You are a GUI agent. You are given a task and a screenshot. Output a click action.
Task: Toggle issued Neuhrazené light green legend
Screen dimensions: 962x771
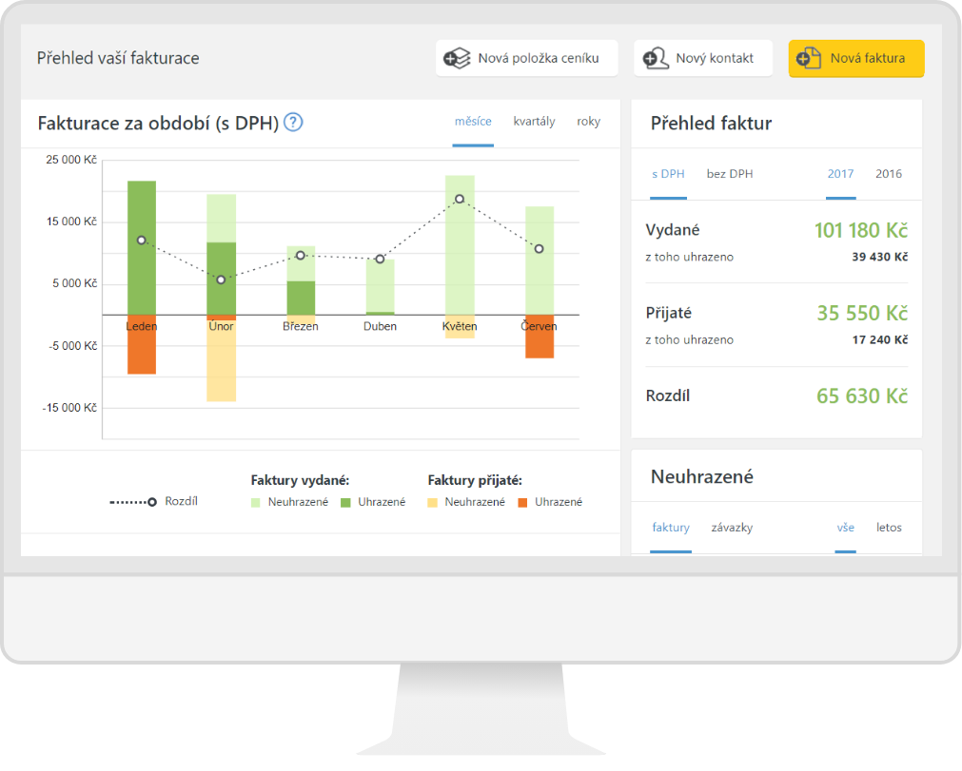(256, 502)
